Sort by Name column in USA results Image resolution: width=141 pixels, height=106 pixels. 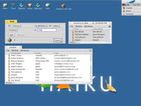coord(82,29)
